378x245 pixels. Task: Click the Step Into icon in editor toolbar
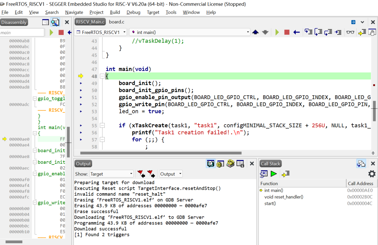(x=308, y=32)
